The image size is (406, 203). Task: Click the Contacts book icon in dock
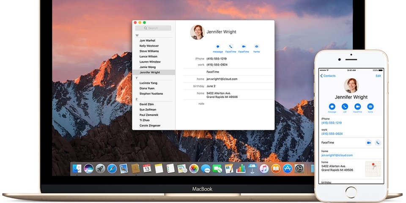point(135,169)
